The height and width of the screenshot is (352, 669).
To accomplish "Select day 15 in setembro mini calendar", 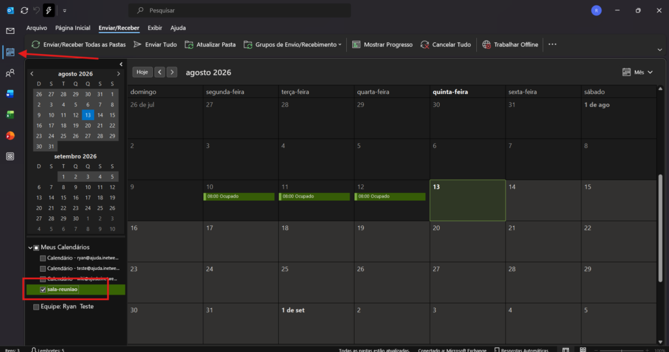I will pos(63,198).
